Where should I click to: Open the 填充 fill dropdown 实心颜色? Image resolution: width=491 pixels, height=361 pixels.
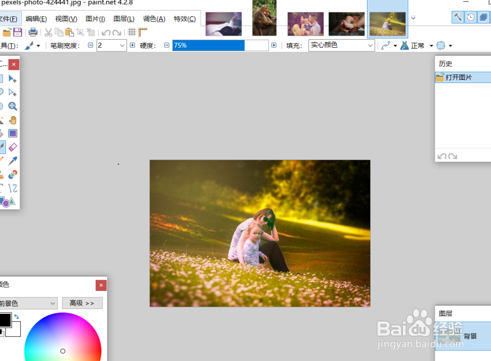341,46
